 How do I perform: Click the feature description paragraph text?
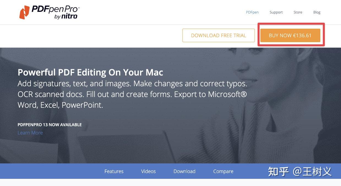[x=132, y=94]
